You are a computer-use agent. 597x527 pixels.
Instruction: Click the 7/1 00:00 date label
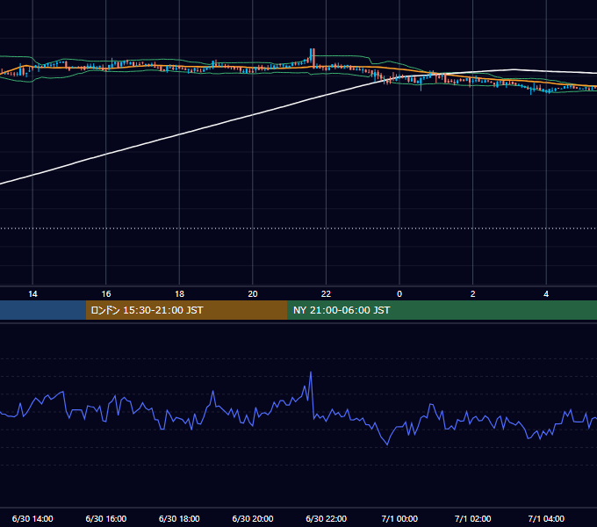click(399, 518)
